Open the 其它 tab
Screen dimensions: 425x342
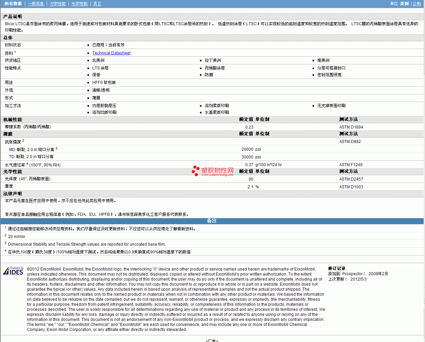click(x=97, y=4)
